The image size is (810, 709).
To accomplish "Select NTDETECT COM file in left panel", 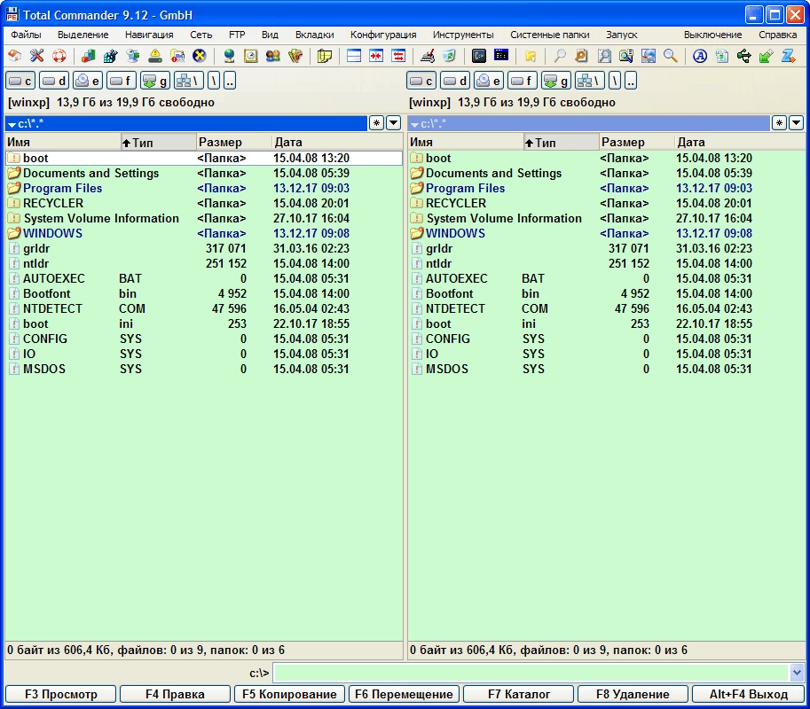I will click(203, 308).
